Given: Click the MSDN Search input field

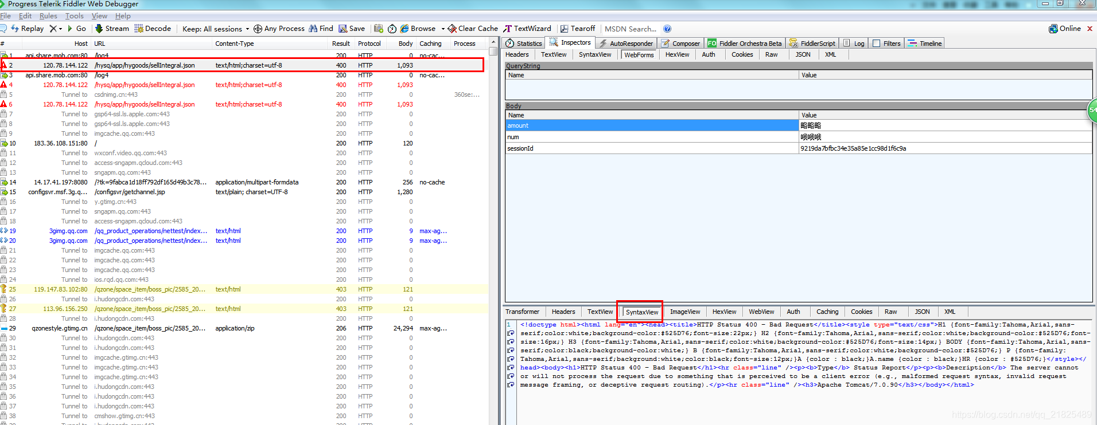Looking at the screenshot, I should 630,29.
